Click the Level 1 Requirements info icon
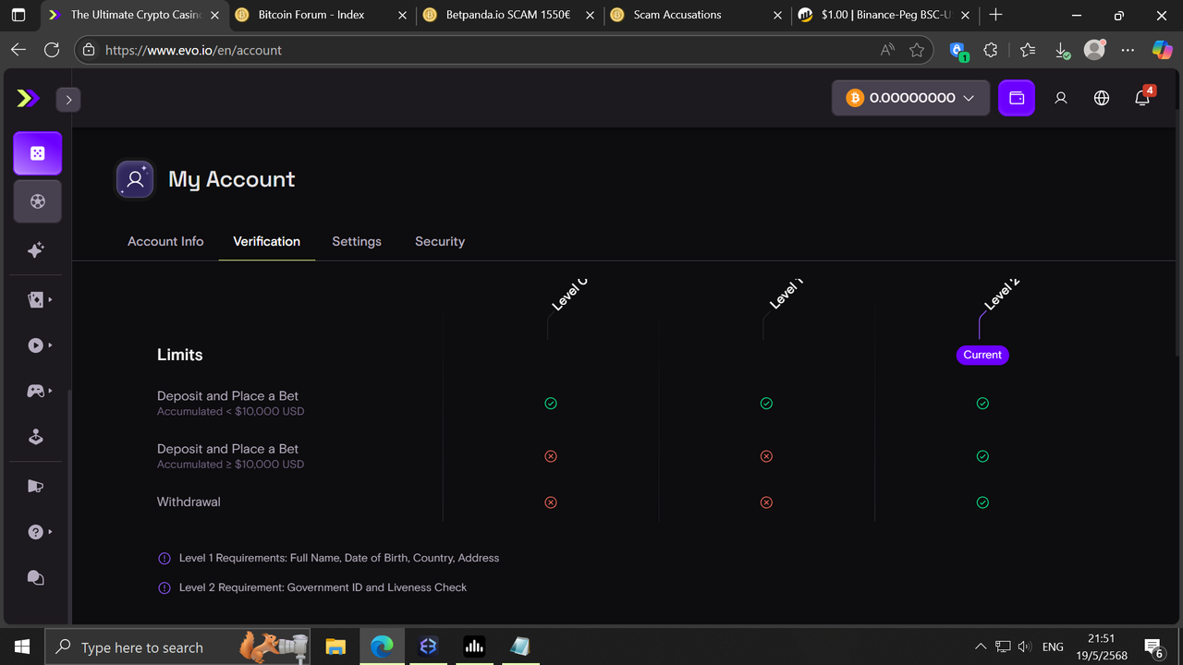Image resolution: width=1183 pixels, height=665 pixels. tap(164, 558)
